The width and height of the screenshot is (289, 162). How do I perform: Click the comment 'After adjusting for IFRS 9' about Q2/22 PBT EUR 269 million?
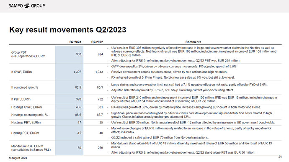click(x=175, y=61)
